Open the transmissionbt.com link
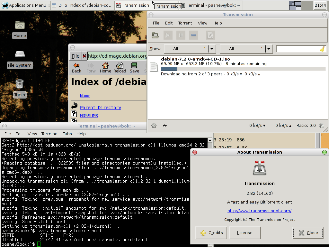Image resolution: width=329 pixels, height=247 pixels. [259, 211]
